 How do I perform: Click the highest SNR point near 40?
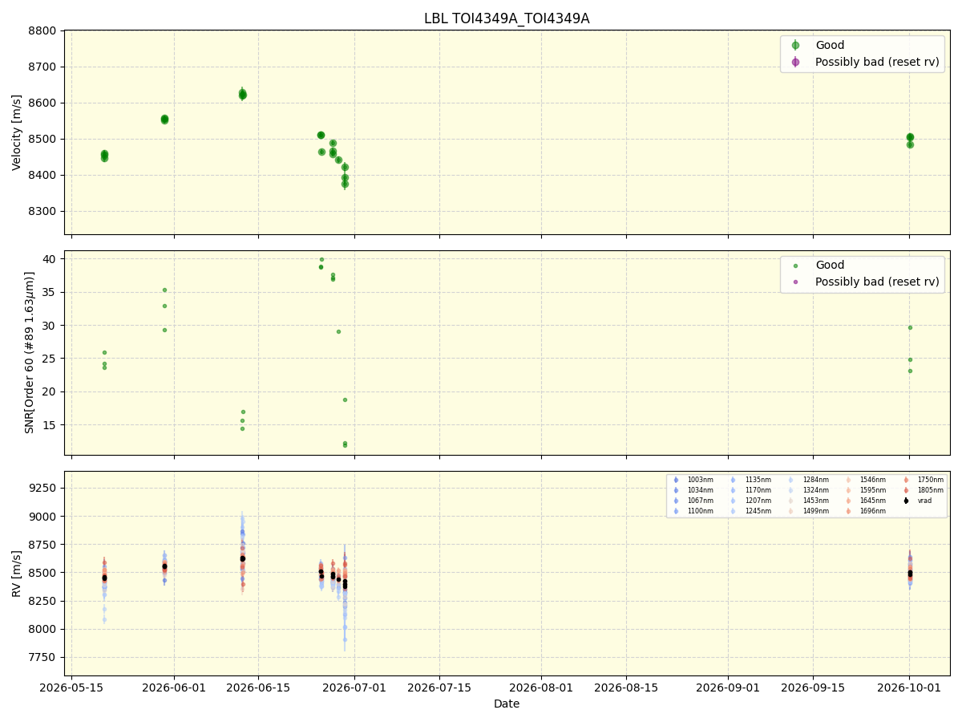(321, 259)
